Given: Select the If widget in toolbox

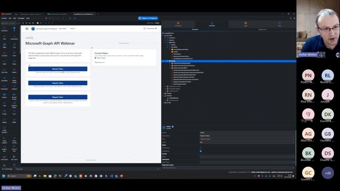Looking at the screenshot, I should click(14, 29).
